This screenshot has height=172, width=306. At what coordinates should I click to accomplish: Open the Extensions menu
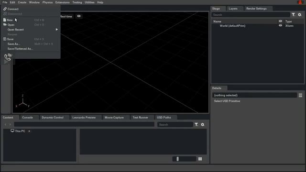[63, 2]
